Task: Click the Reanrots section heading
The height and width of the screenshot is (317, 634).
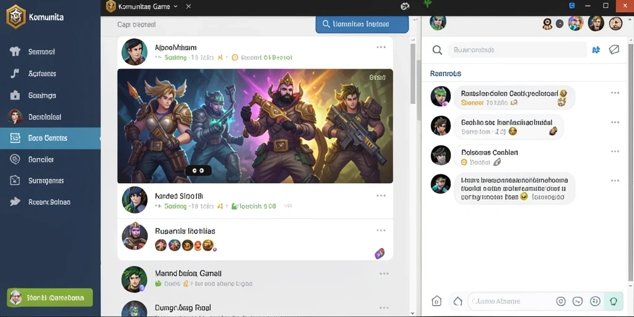Action: 446,74
